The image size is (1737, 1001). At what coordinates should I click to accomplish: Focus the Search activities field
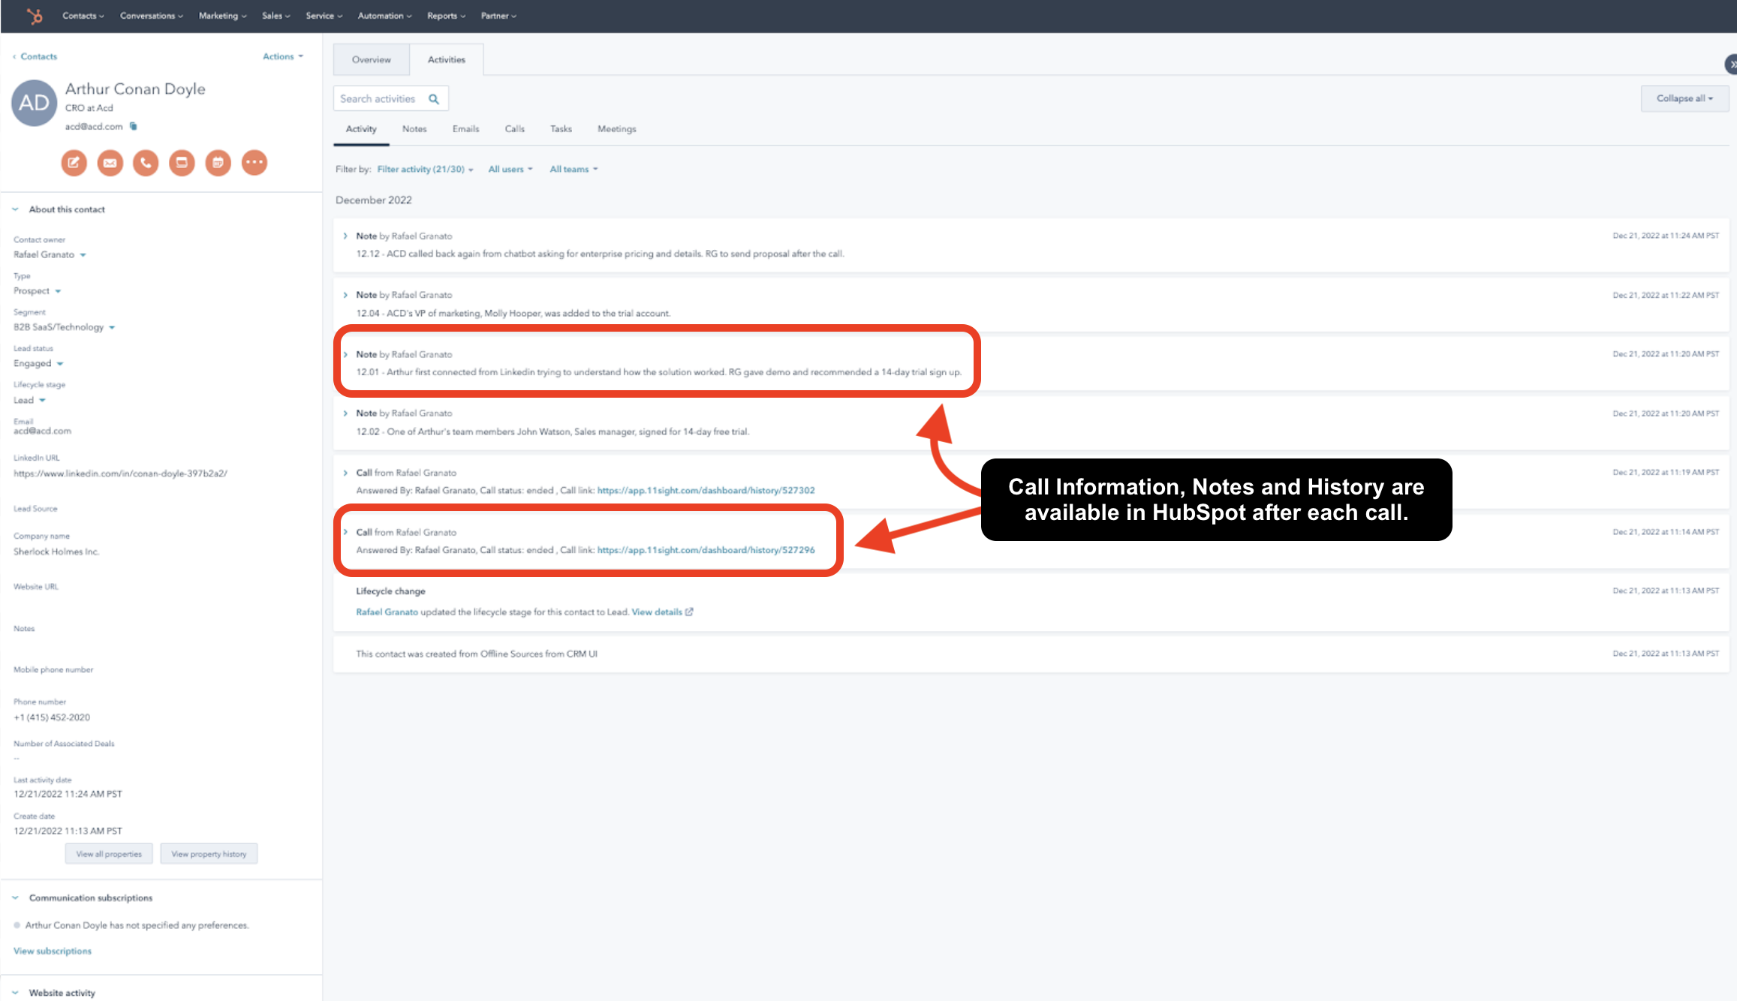click(390, 98)
